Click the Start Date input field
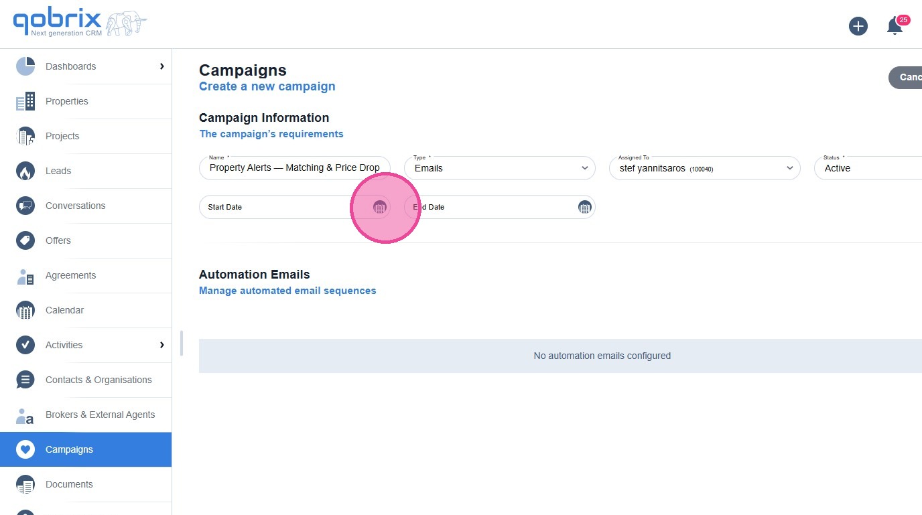Image resolution: width=922 pixels, height=515 pixels. (295, 207)
